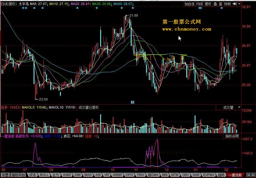The width and height of the screenshot is (256, 178).
Task: Toggle the 均线 moving average lines
Action: [x=200, y=4]
